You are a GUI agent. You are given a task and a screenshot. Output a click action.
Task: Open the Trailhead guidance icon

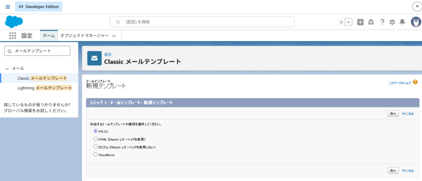pos(371,22)
